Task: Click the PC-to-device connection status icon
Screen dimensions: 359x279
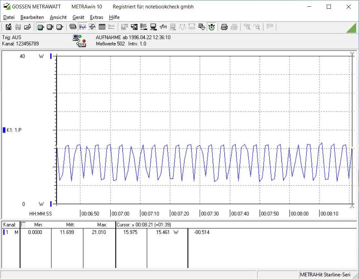Action: 79,41
